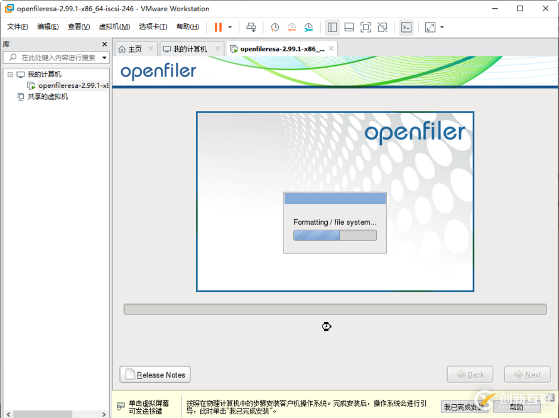This screenshot has width=559, height=418.
Task: Enter full screen mode icon
Action: click(x=366, y=27)
